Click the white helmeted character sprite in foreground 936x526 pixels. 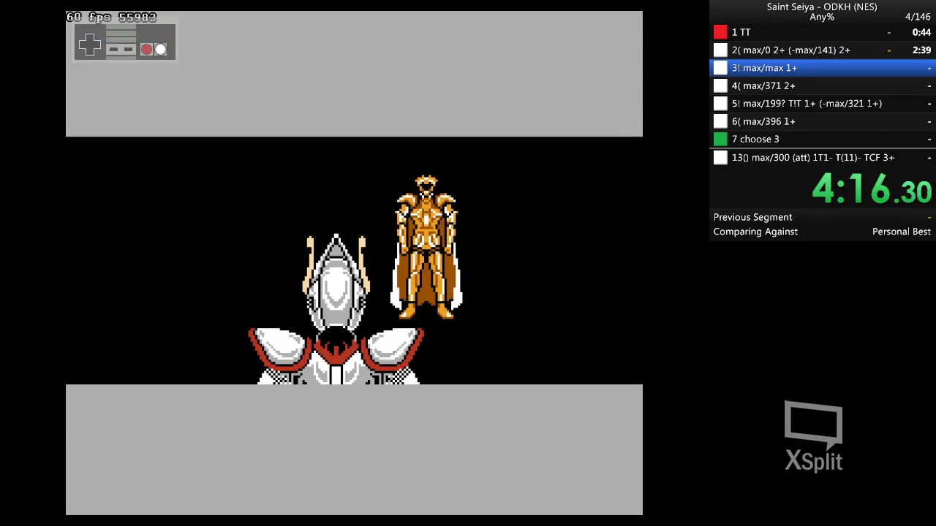click(336, 310)
